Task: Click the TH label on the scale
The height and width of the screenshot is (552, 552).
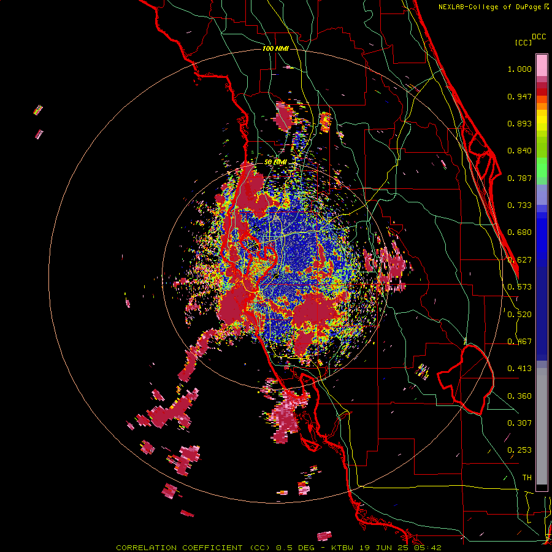Action: (x=527, y=478)
